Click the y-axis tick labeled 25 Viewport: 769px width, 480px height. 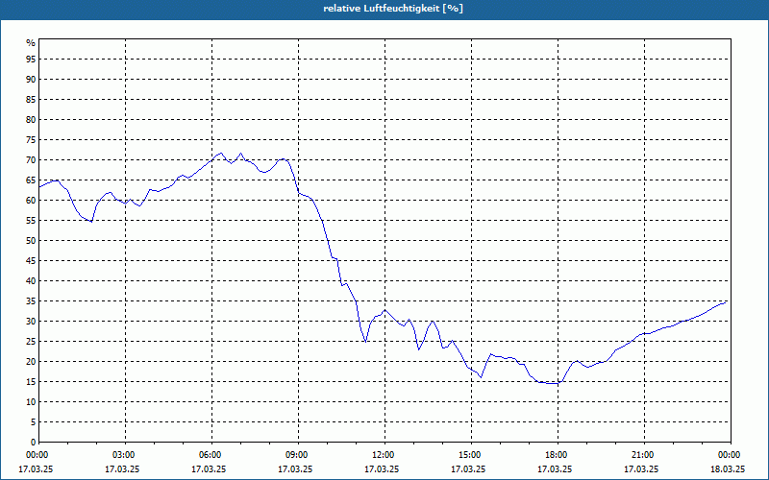[x=31, y=342]
